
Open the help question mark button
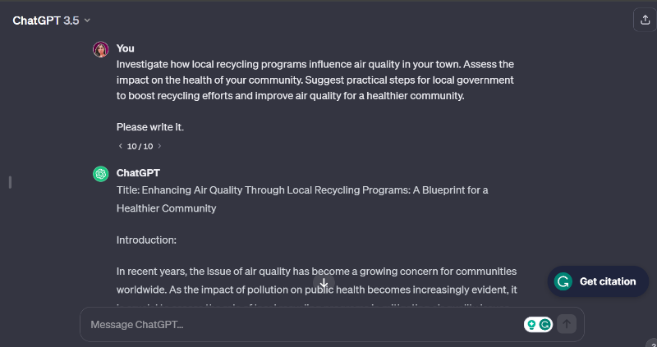point(650,343)
